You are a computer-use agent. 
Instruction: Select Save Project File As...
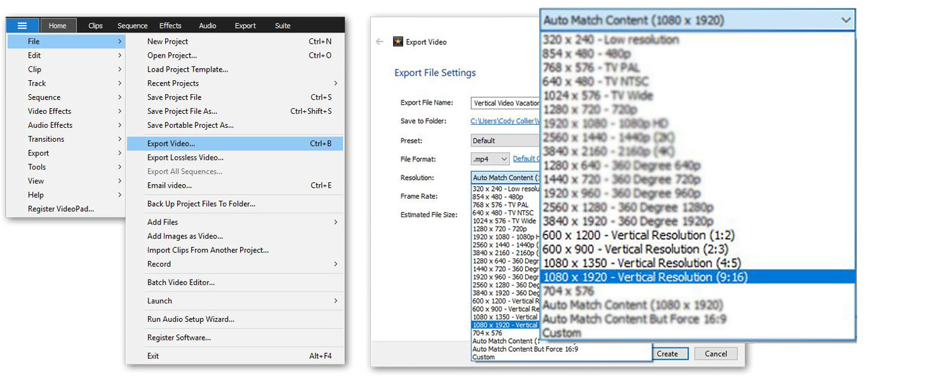click(x=235, y=111)
